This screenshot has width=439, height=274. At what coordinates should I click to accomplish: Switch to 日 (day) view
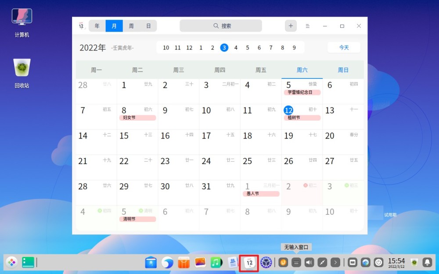click(x=148, y=26)
